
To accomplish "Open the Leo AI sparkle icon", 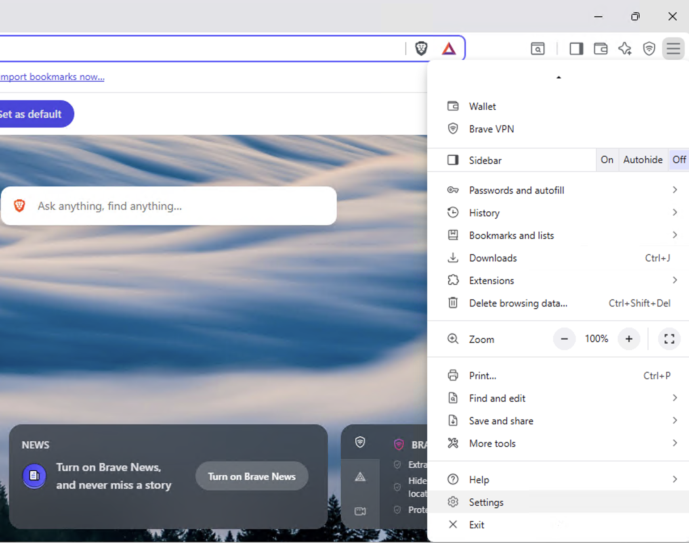I will tap(625, 49).
